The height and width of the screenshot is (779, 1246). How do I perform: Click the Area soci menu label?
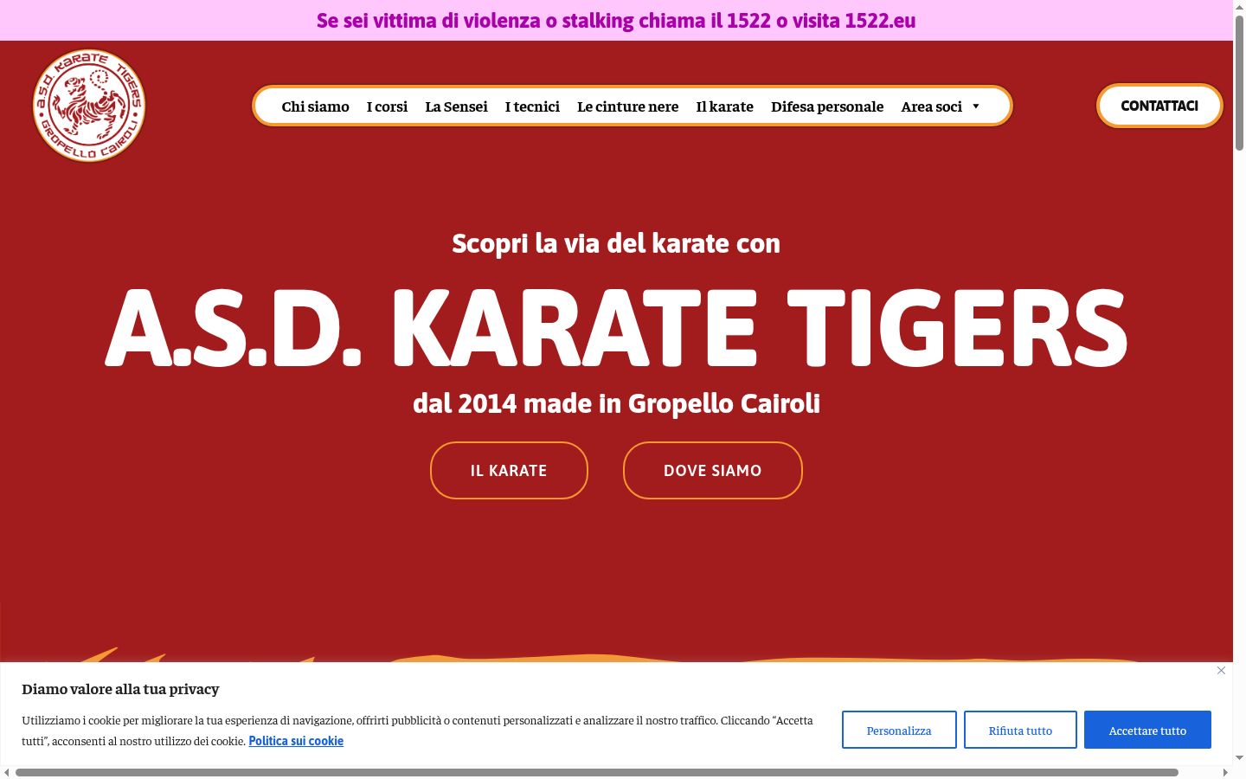coord(931,106)
